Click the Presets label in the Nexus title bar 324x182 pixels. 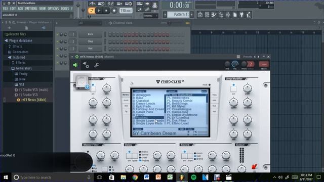(248, 57)
